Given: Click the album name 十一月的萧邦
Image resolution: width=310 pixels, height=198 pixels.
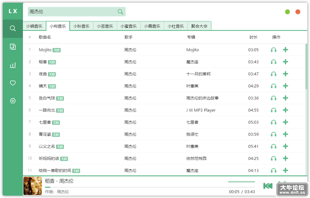Looking at the screenshot, I should coord(198,74).
